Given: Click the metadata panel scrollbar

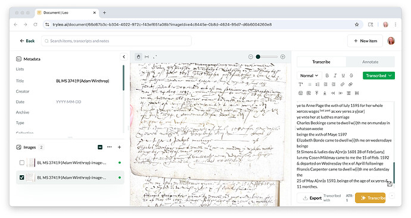Looking at the screenshot, I should [123, 78].
